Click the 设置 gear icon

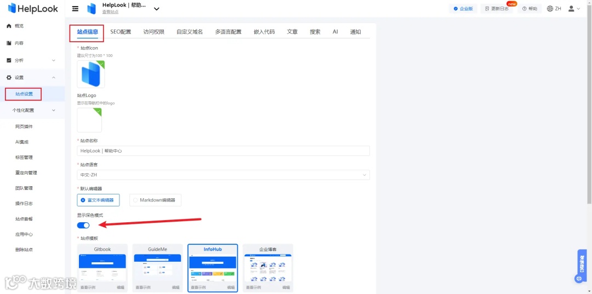[x=9, y=78]
